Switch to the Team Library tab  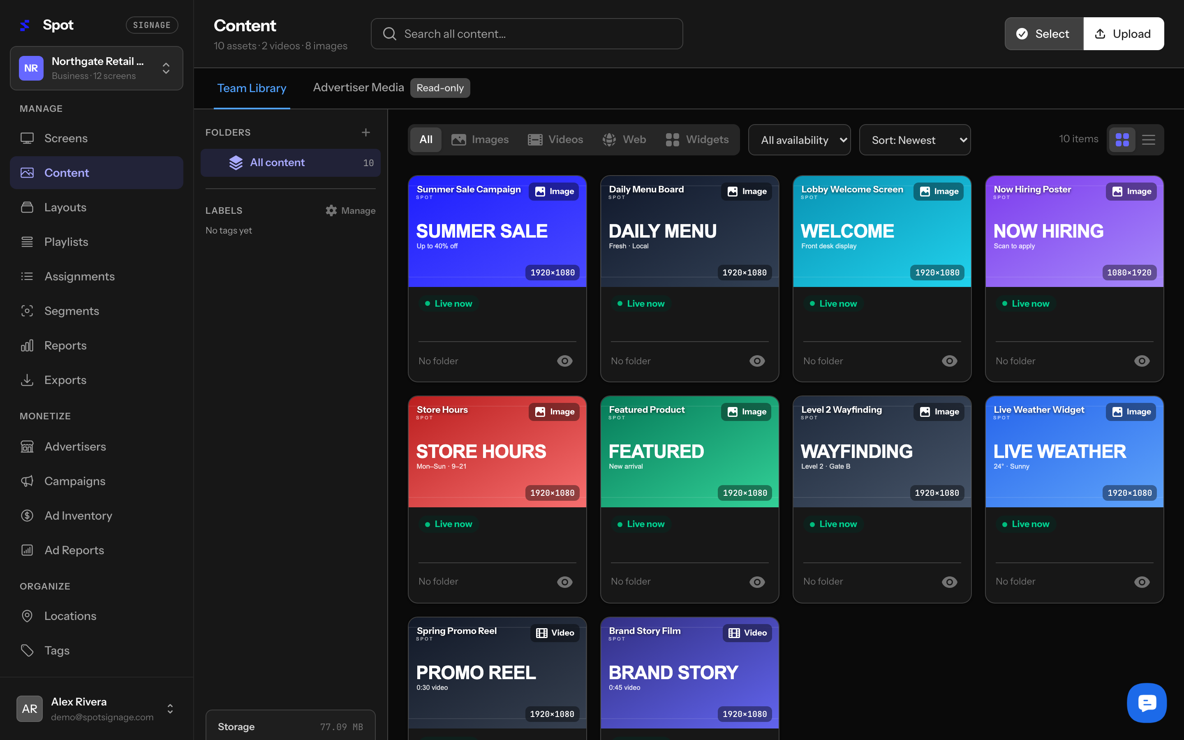(x=252, y=88)
